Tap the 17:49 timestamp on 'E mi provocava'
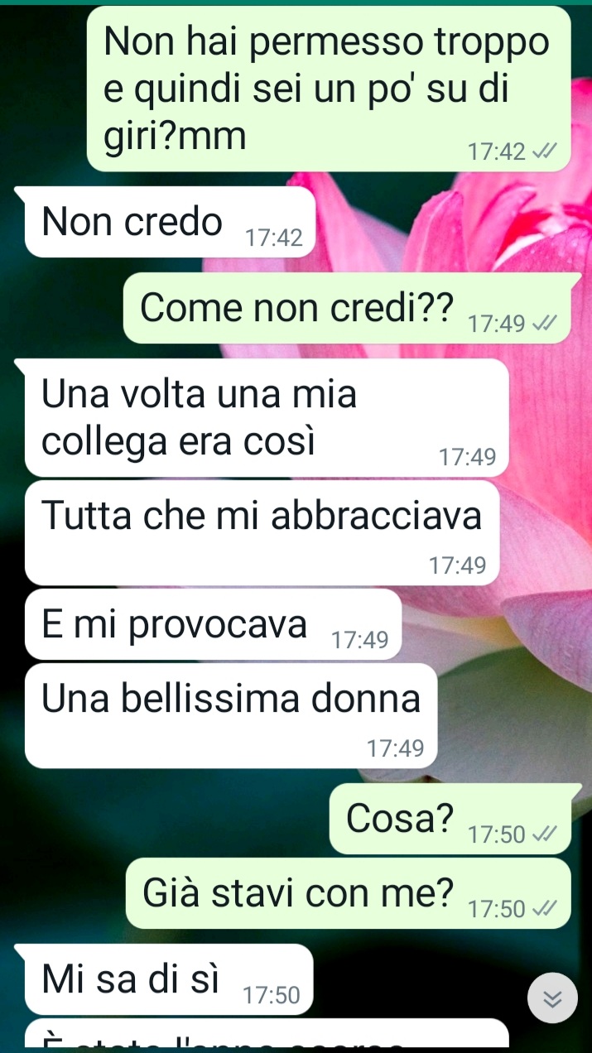 pos(359,640)
